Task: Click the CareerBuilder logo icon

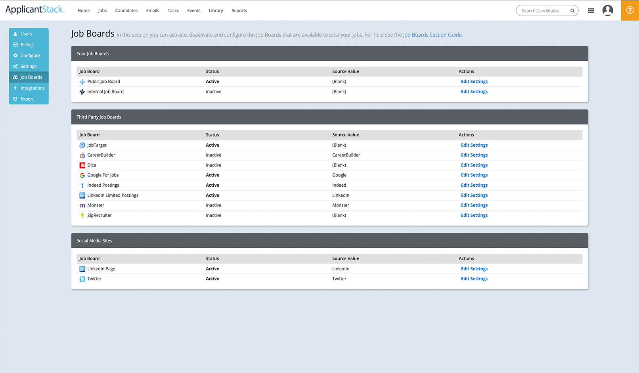Action: click(82, 155)
